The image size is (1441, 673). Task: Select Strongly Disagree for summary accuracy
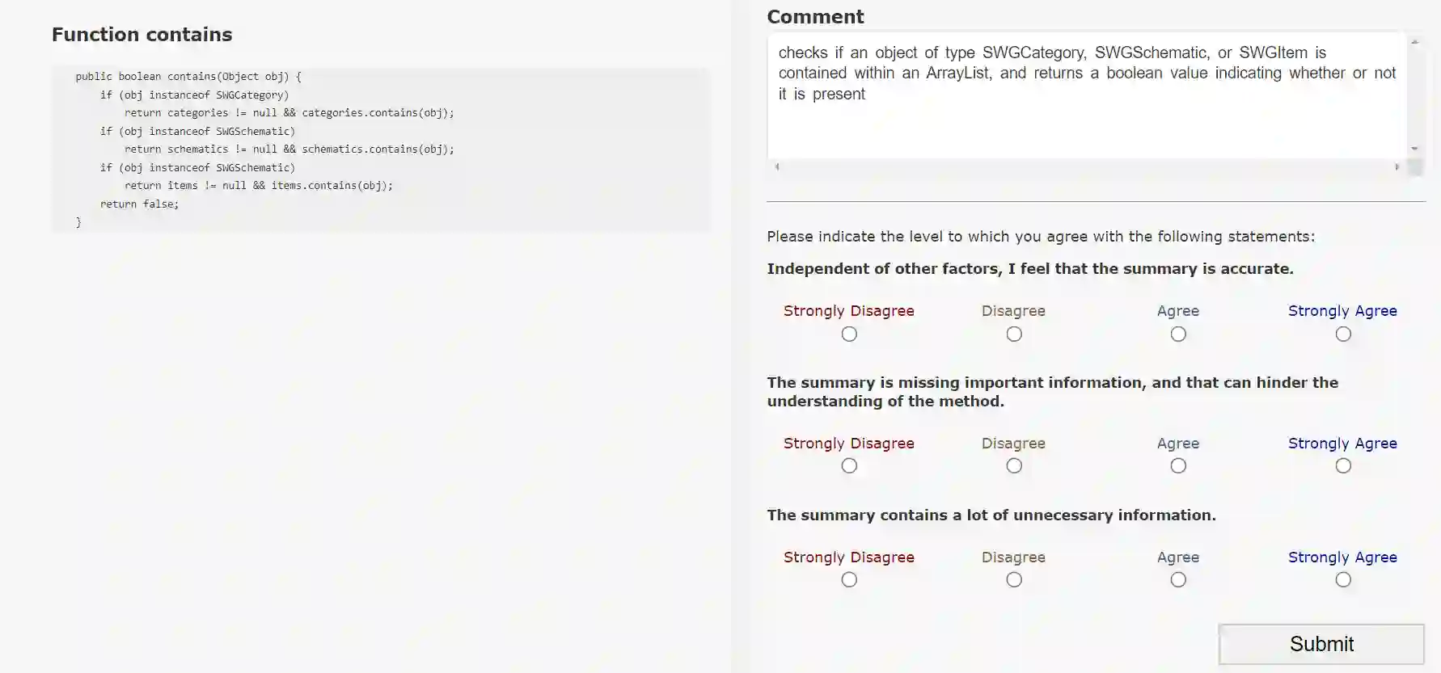(x=849, y=334)
